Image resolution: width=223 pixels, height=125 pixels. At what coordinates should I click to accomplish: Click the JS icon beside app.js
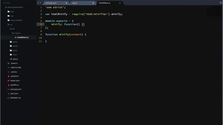[x=11, y=59]
